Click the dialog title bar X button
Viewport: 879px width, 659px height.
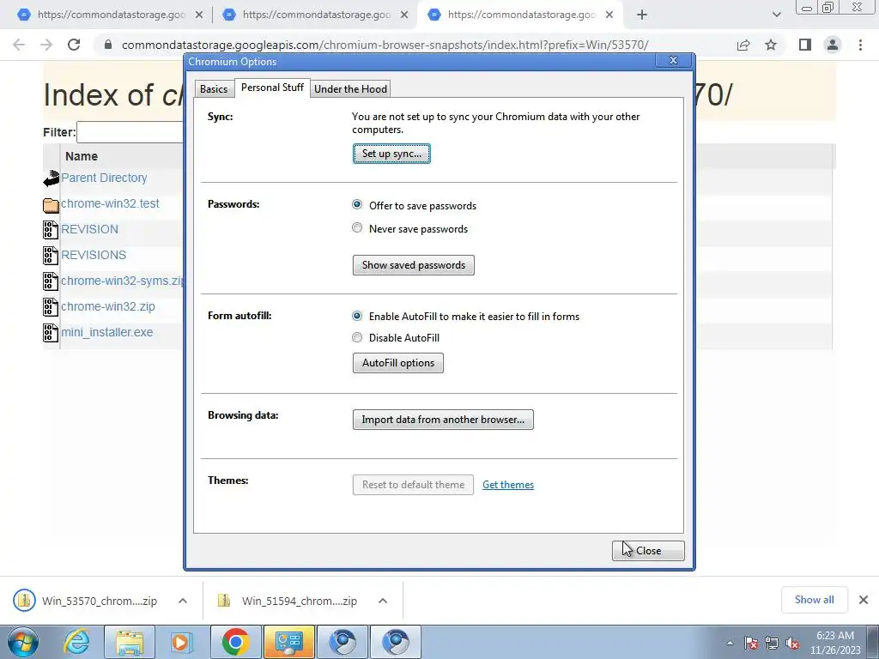pyautogui.click(x=673, y=61)
